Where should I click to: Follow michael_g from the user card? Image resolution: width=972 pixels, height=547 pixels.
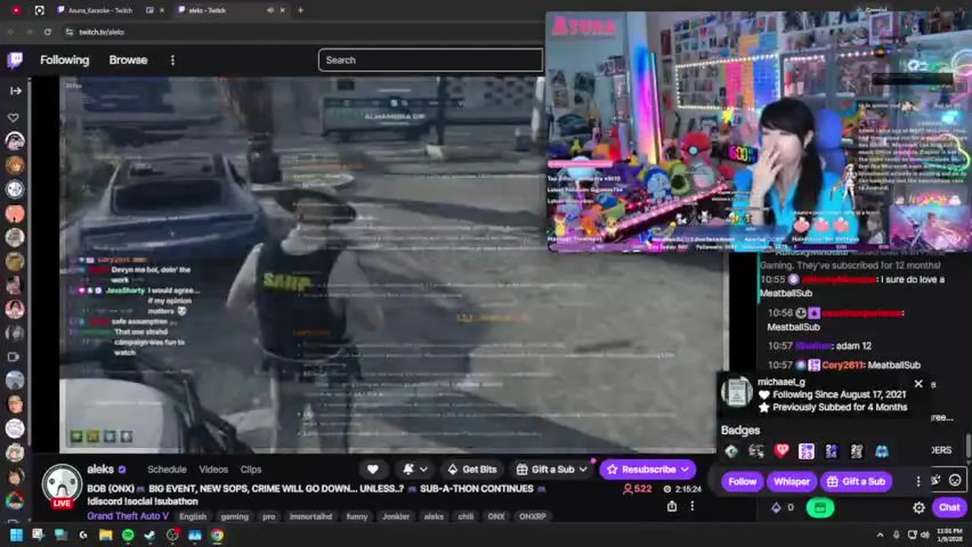(x=742, y=482)
